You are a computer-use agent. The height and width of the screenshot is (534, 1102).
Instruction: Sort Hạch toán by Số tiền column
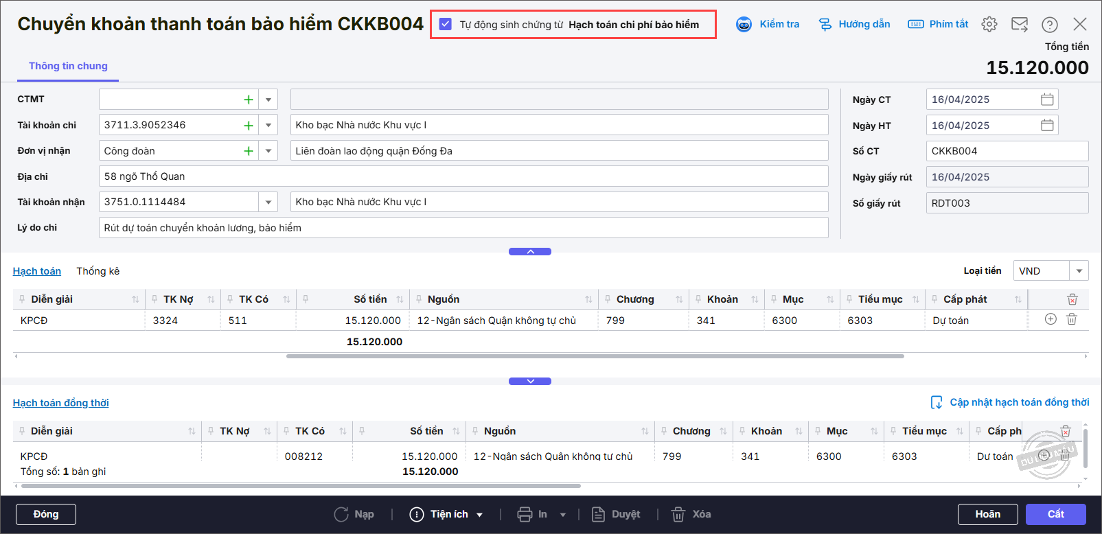(x=400, y=299)
